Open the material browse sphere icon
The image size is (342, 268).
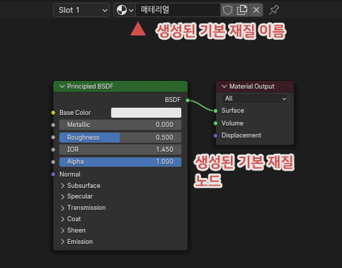tap(125, 10)
